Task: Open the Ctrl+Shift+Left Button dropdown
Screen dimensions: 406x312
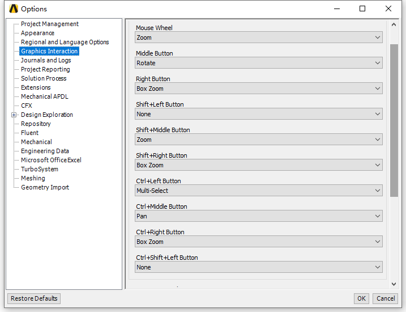Action: point(258,267)
